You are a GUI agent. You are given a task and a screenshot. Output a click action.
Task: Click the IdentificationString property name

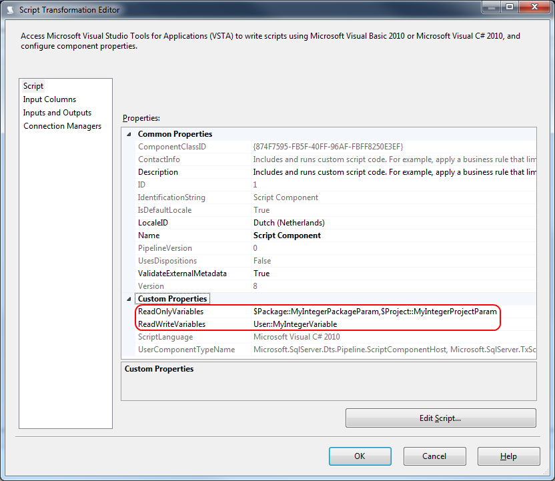pos(171,197)
